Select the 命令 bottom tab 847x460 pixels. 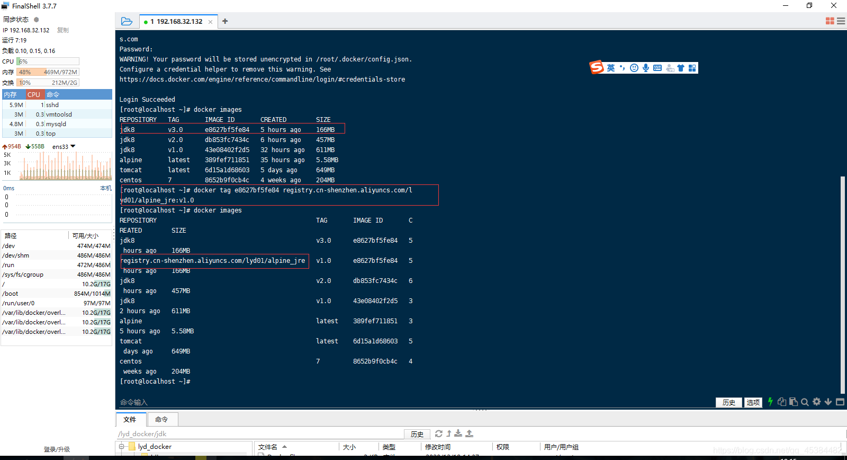pos(161,419)
